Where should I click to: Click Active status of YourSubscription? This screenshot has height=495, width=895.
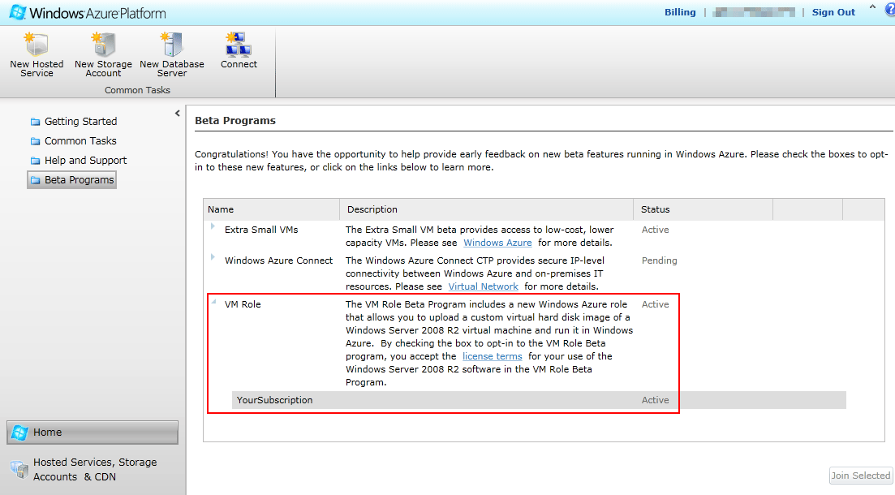[655, 400]
